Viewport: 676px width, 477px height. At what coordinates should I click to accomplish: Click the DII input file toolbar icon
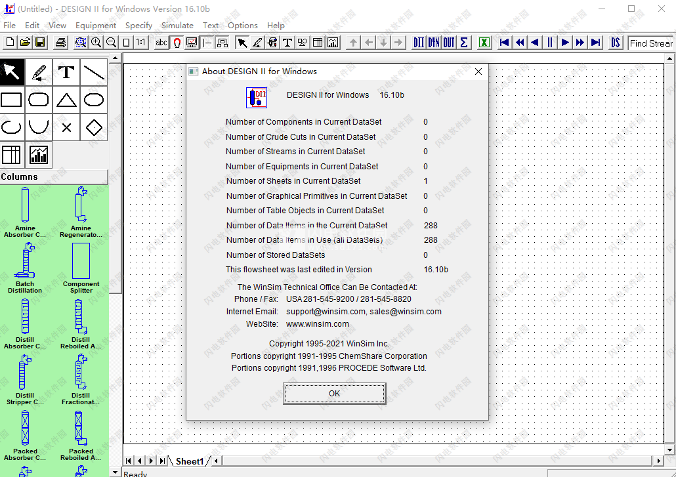(419, 43)
